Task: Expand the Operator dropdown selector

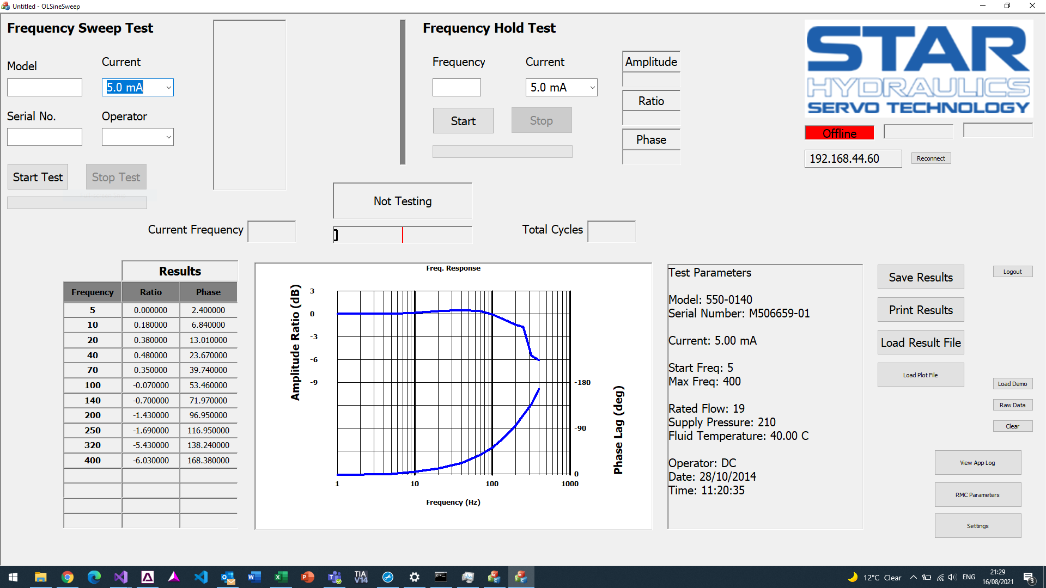Action: (x=166, y=137)
